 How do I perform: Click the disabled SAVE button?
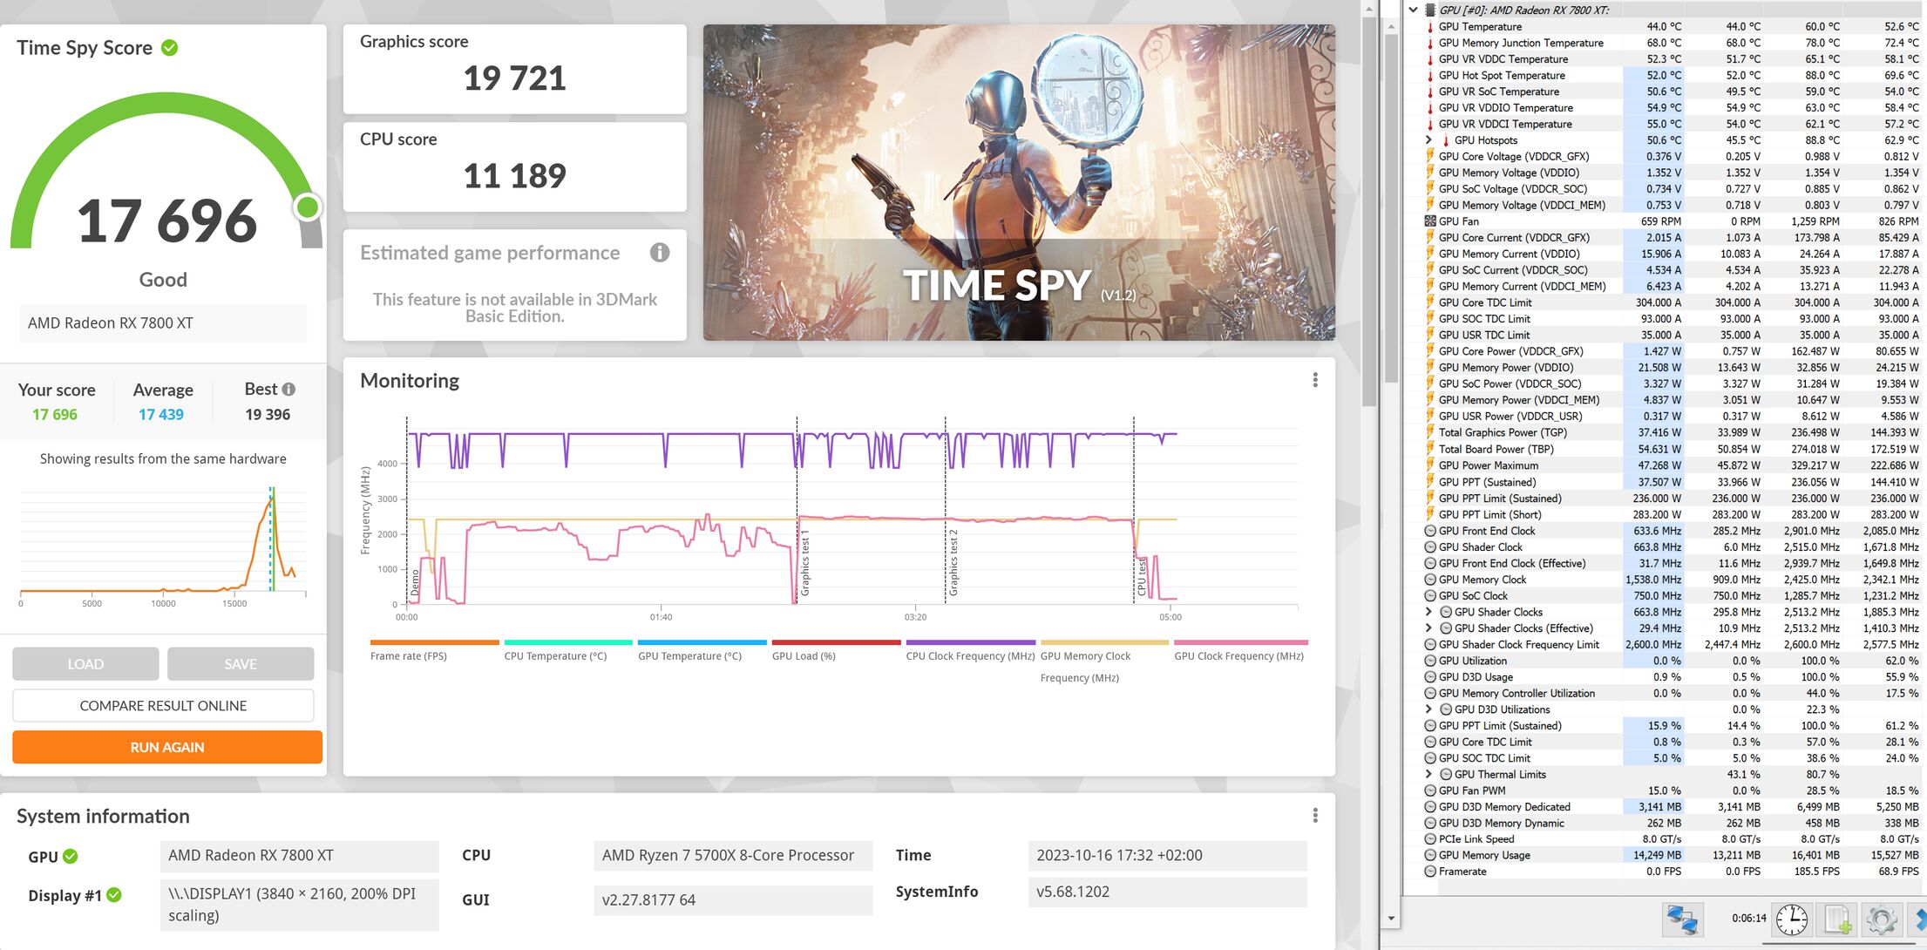tap(241, 664)
